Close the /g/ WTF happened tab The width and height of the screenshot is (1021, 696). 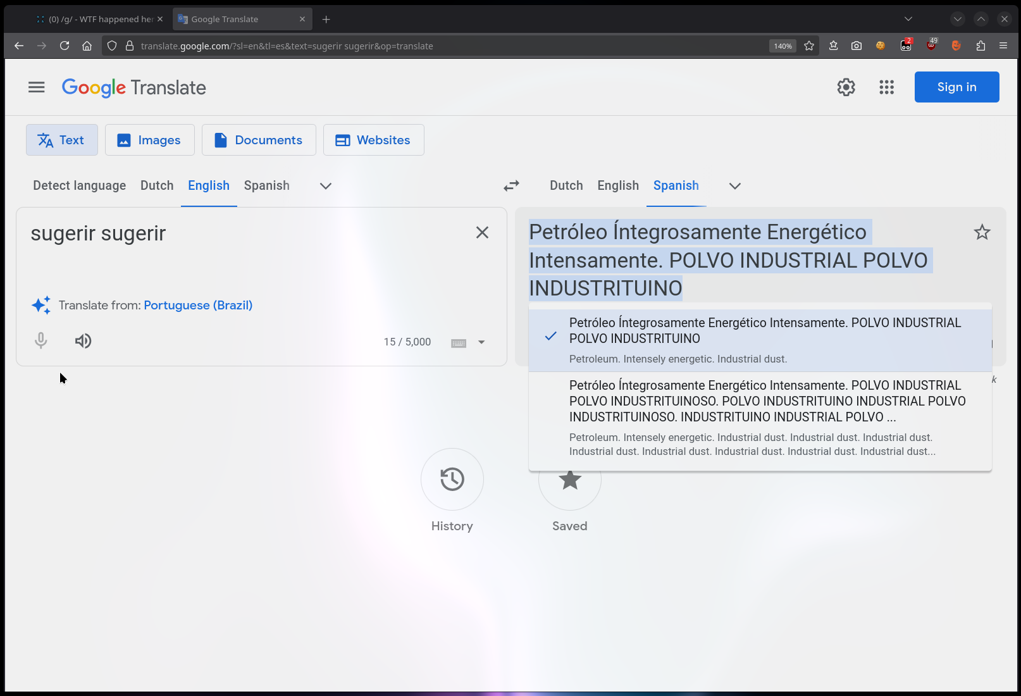[160, 19]
